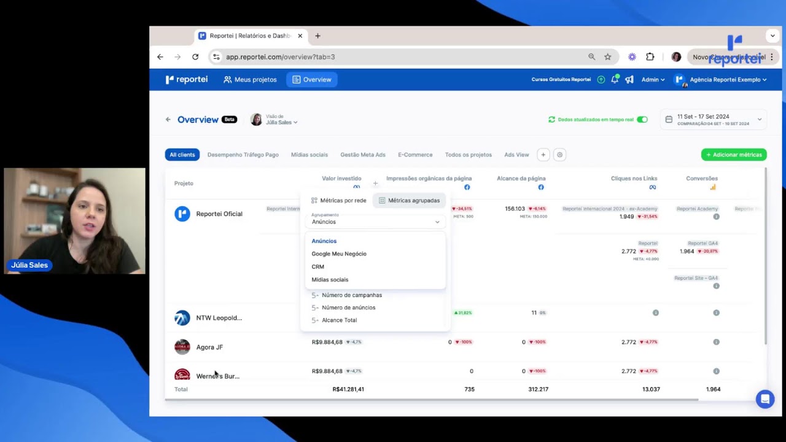Screen dimensions: 786x442
Task: Select Número de anúncios metric
Action: pos(348,308)
